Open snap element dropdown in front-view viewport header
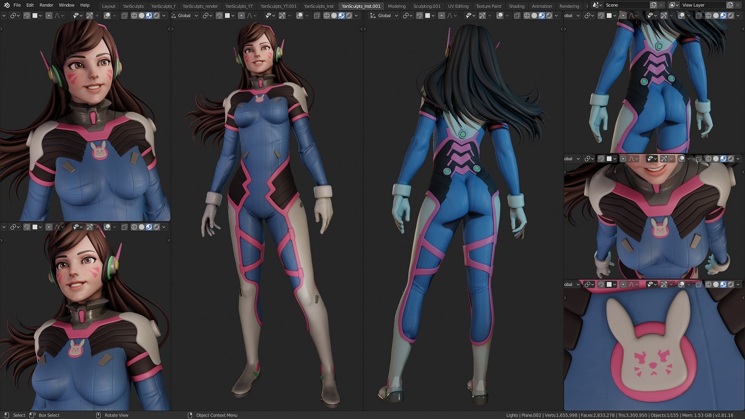The image size is (745, 419). click(x=230, y=16)
